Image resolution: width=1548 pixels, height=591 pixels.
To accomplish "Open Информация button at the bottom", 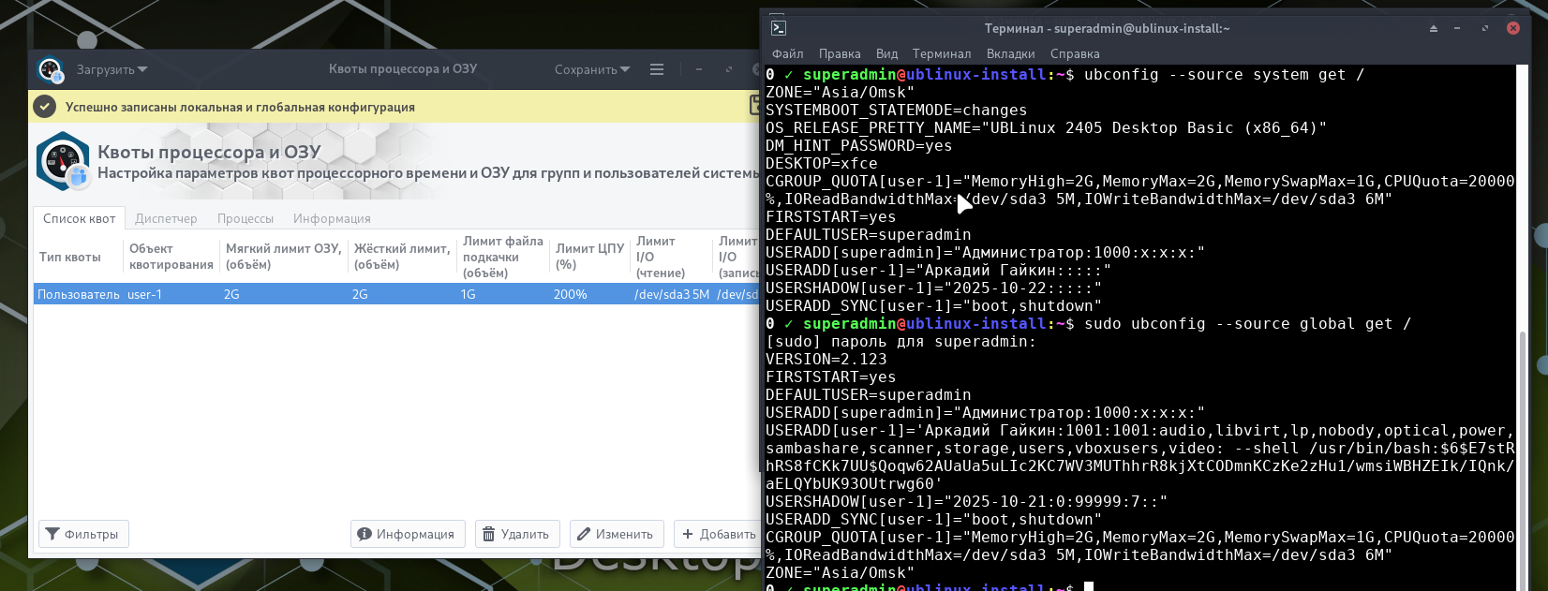I will (407, 534).
